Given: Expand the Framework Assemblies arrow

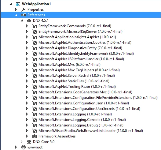Looking at the screenshot, I should click(27, 136).
